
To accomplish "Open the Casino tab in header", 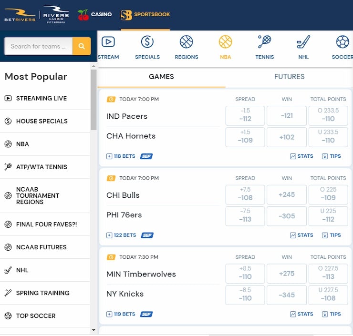I will [94, 15].
